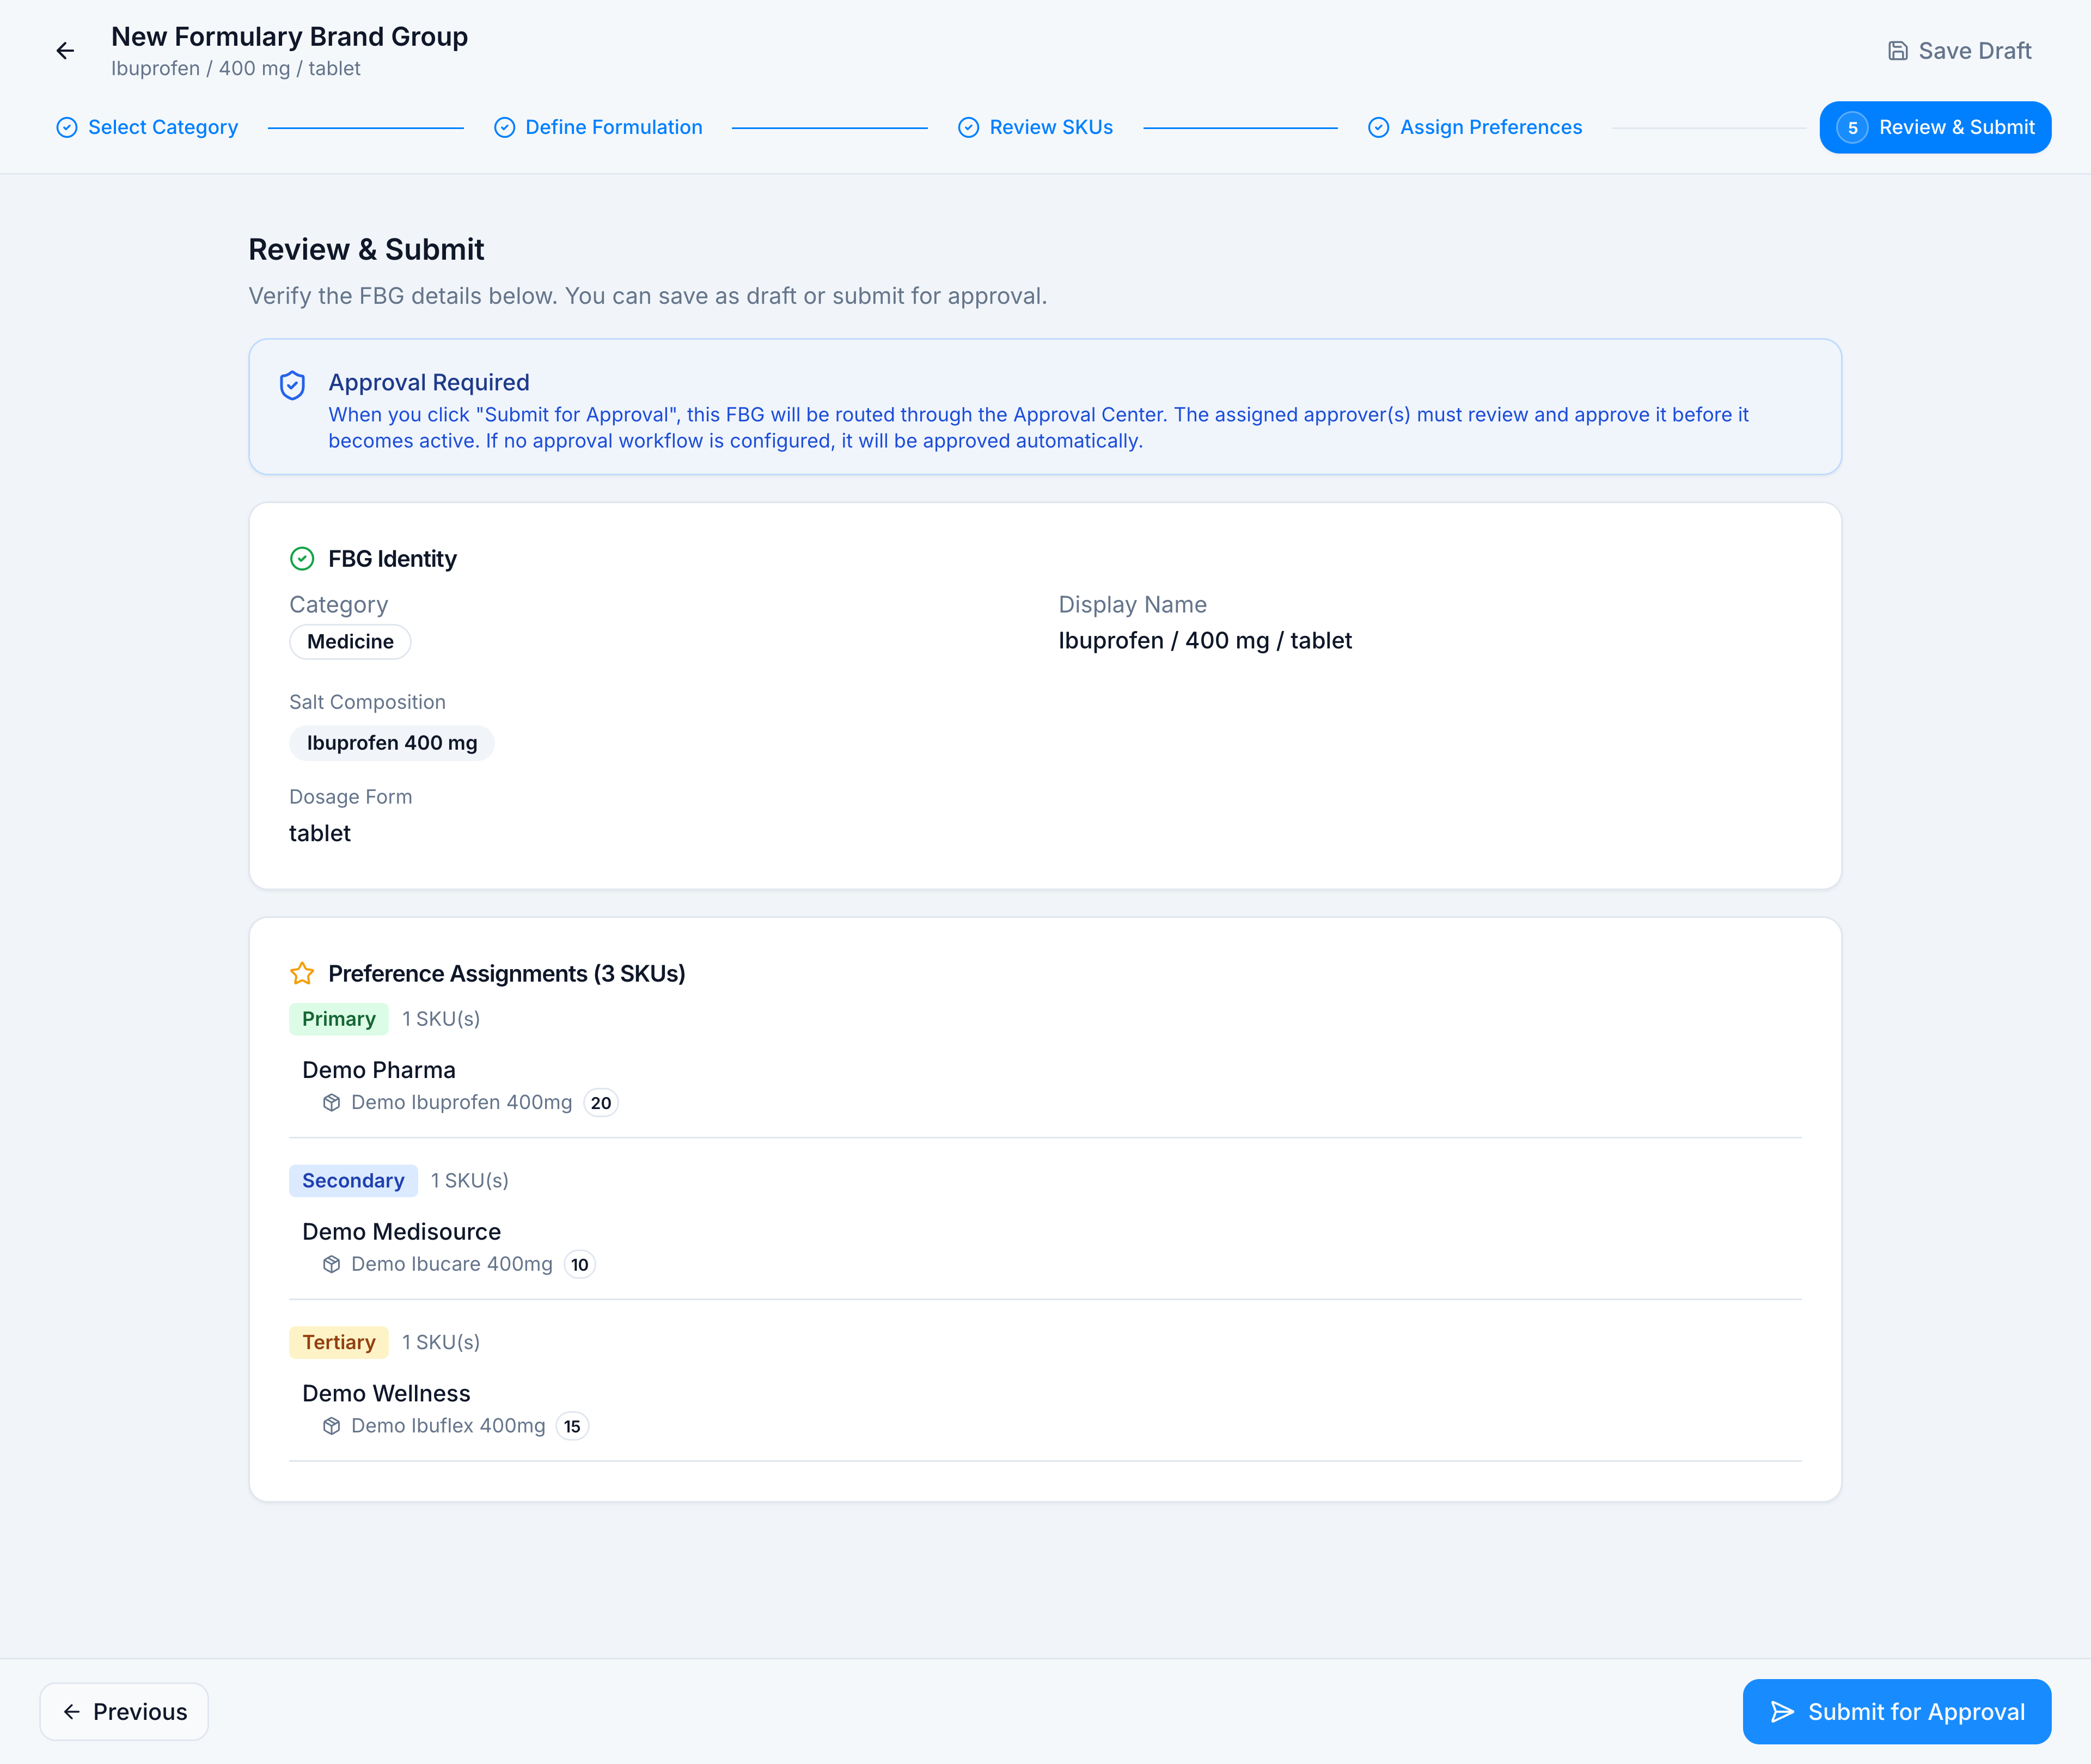This screenshot has width=2091, height=1764.
Task: Click the 20 count badge
Action: tap(601, 1103)
